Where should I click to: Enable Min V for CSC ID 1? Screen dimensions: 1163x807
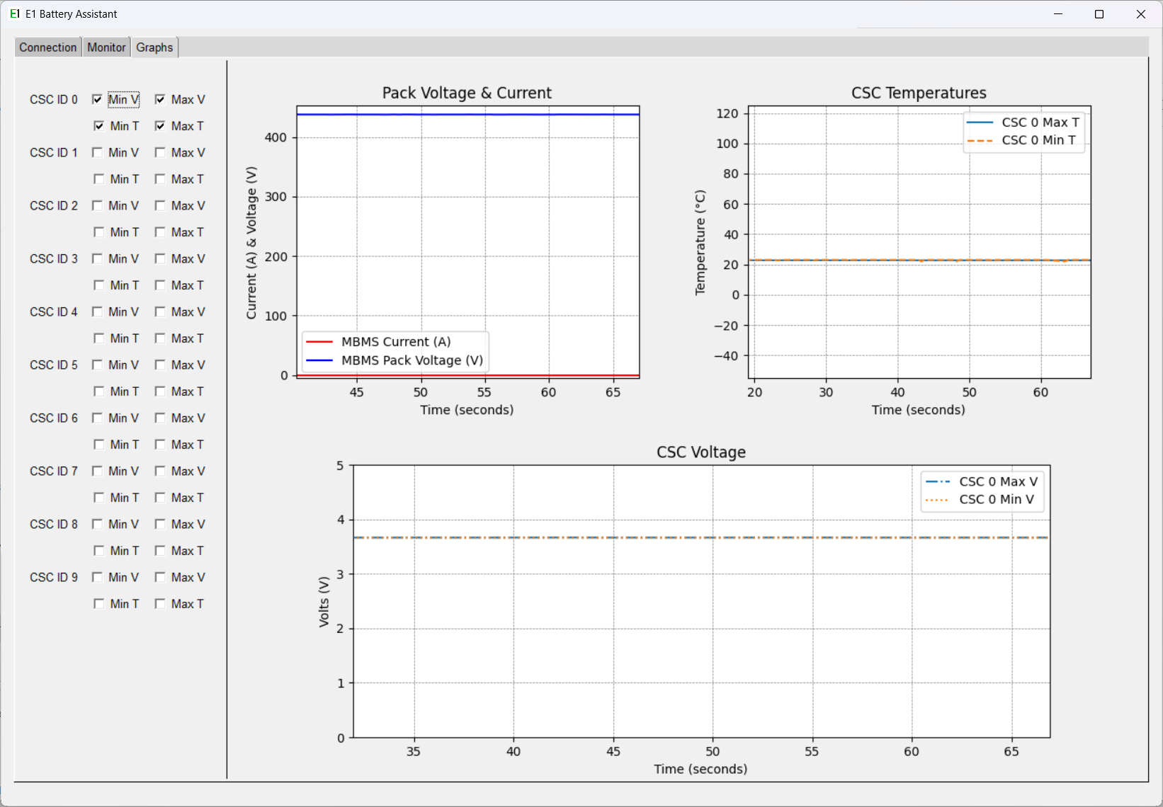pyautogui.click(x=98, y=152)
